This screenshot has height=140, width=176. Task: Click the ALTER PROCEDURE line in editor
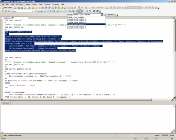[x=26, y=74]
